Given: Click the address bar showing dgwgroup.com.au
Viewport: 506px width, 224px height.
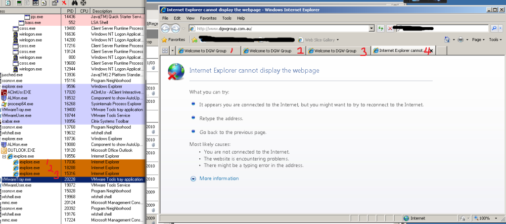Looking at the screenshot, I should coord(279,28).
